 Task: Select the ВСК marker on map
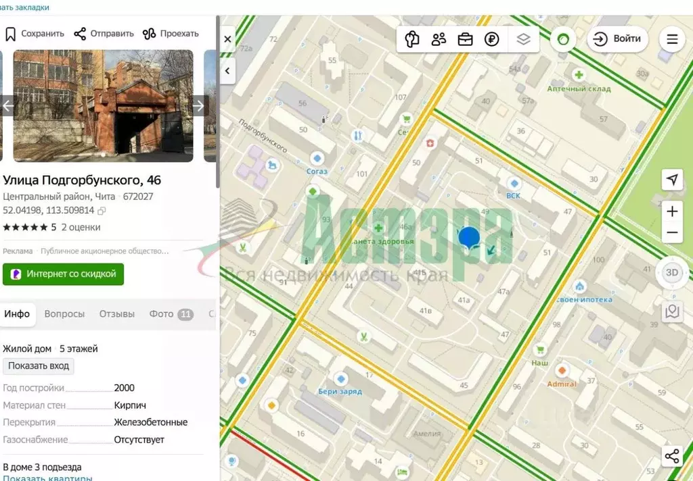click(514, 182)
